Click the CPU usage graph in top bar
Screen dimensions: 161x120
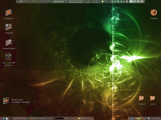pyautogui.click(x=75, y=2)
